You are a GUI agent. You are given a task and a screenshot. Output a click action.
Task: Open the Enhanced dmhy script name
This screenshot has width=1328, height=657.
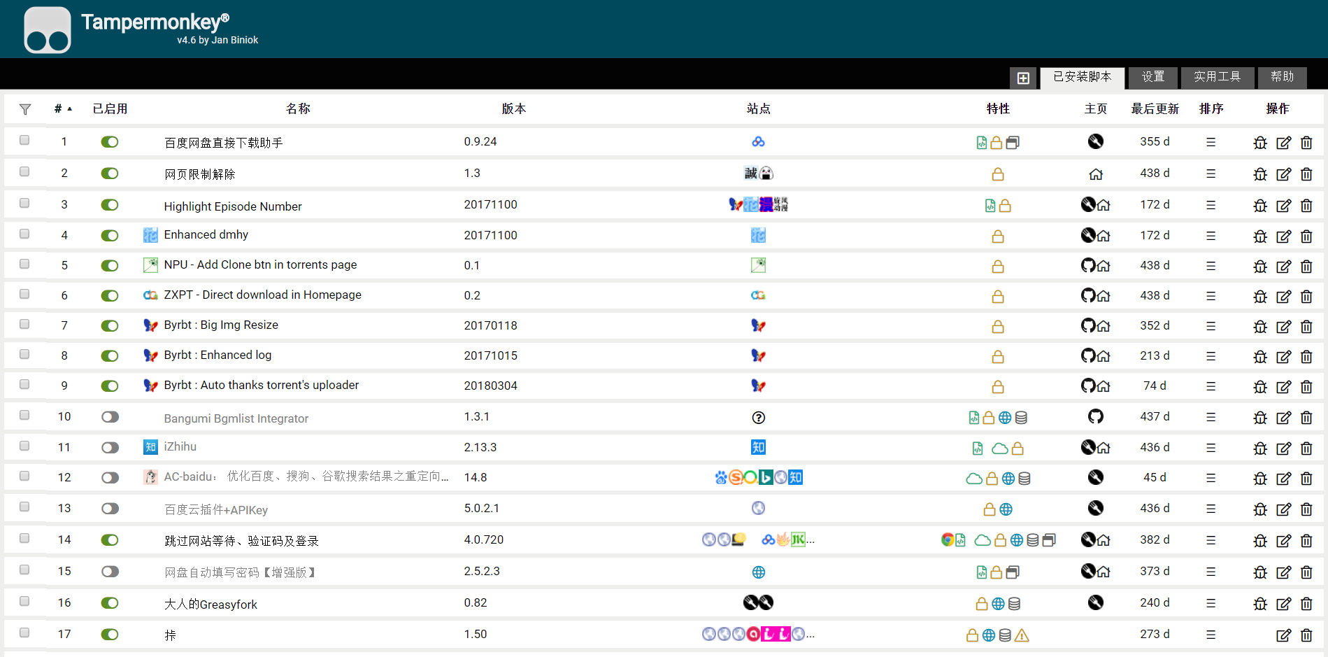tap(206, 234)
